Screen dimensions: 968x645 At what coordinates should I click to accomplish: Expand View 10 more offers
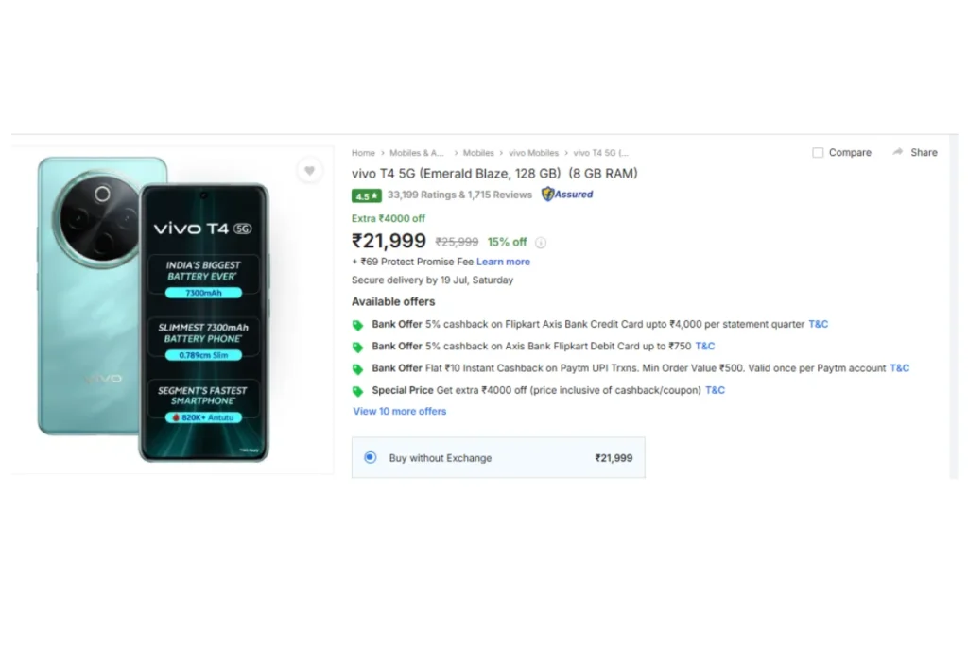(400, 412)
